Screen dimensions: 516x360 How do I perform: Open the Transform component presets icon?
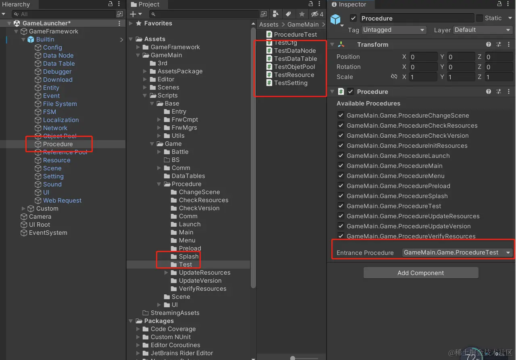pos(499,45)
